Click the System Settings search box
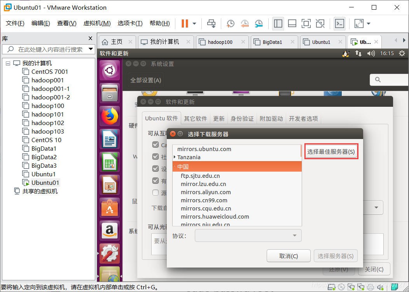This screenshot has width=409, height=292. coord(389,80)
